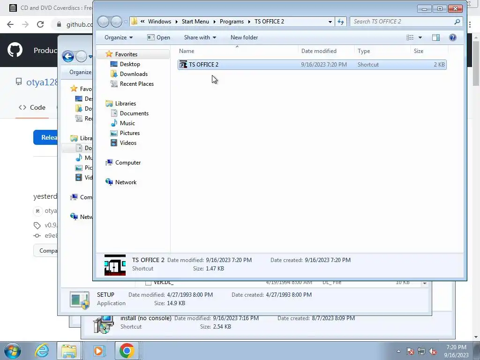Open Pictures library in front window
The image size is (480, 360).
[x=130, y=133]
